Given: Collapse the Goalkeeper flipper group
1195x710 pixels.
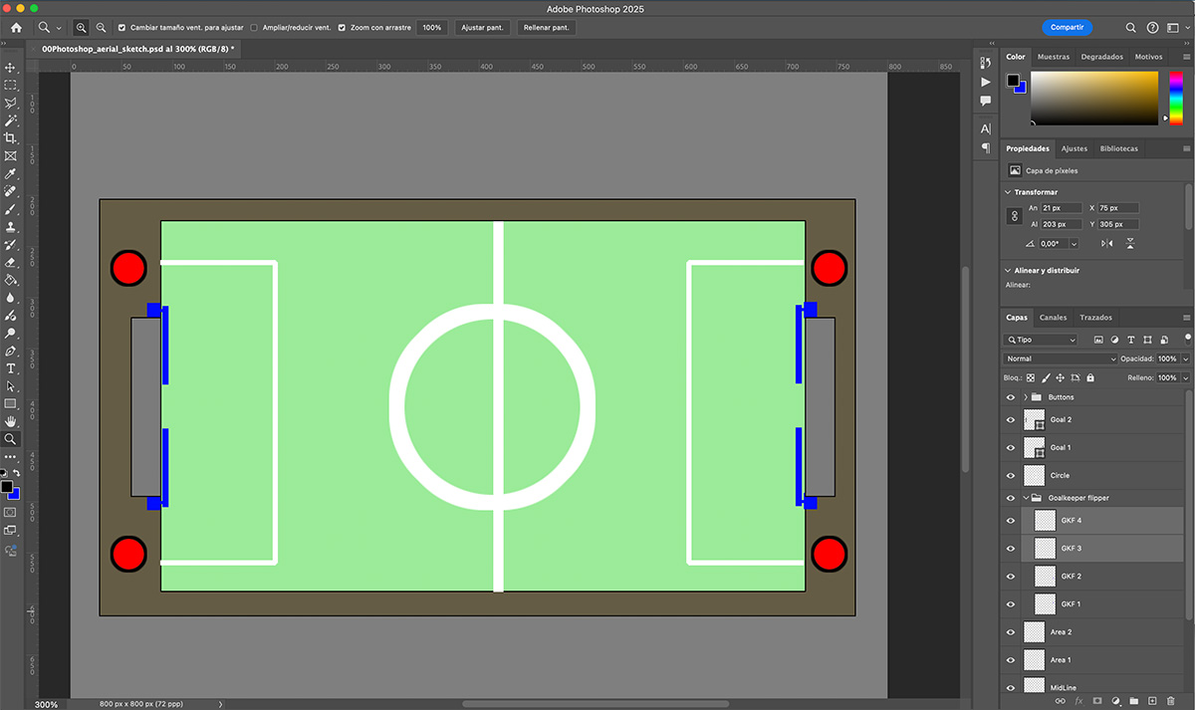Looking at the screenshot, I should pos(1025,498).
